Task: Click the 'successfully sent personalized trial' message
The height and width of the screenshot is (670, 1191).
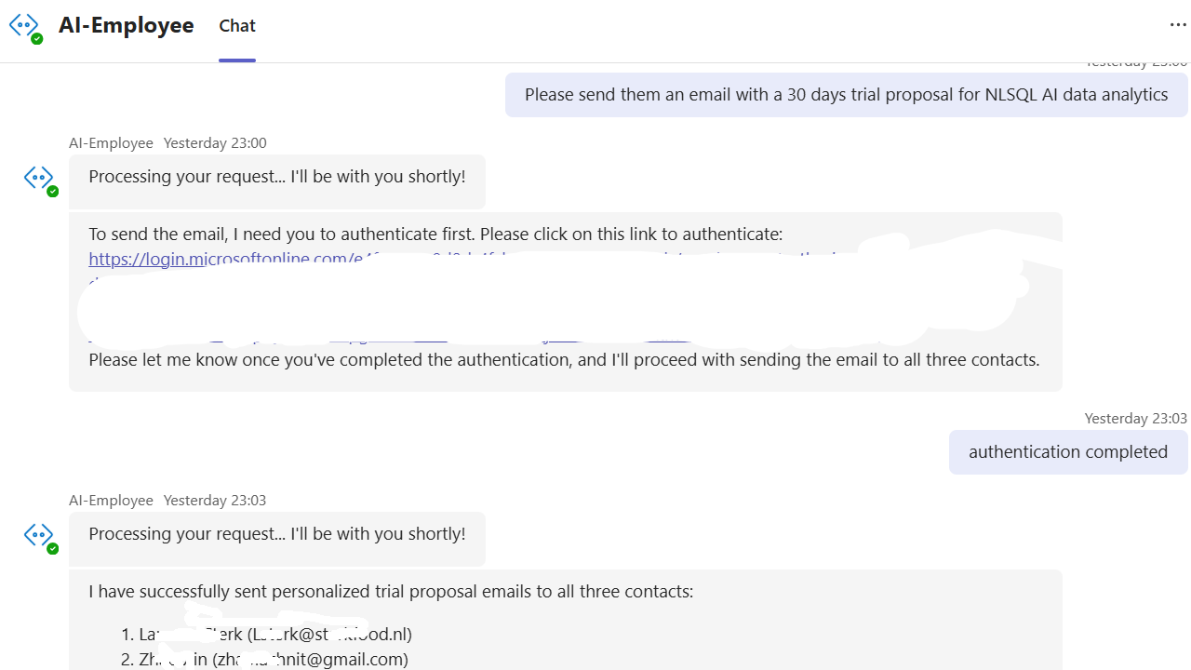Action: 391,592
